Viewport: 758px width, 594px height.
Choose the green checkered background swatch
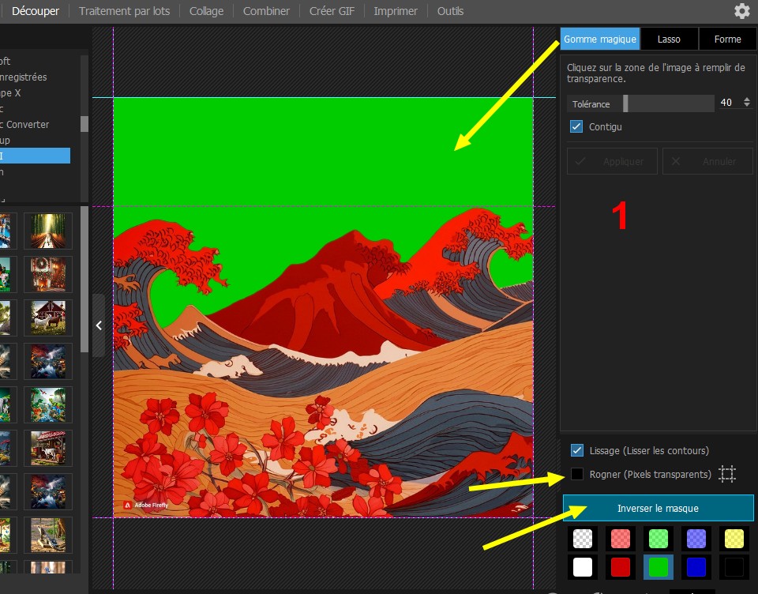click(x=659, y=539)
